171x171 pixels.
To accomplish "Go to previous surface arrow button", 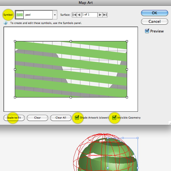I will point(79,15).
